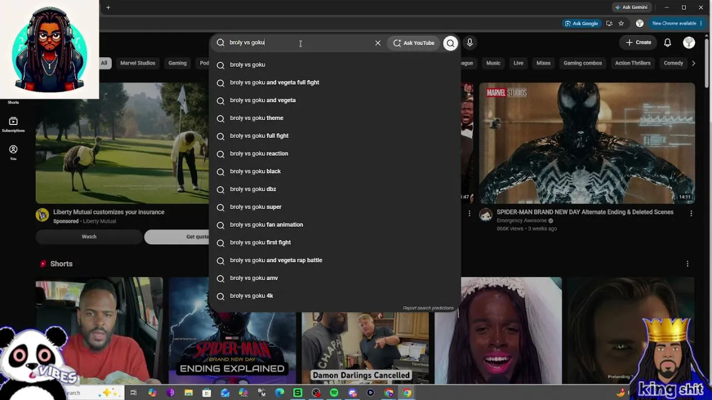Click inside the YouTube search input field
712x400 pixels.
pyautogui.click(x=300, y=43)
